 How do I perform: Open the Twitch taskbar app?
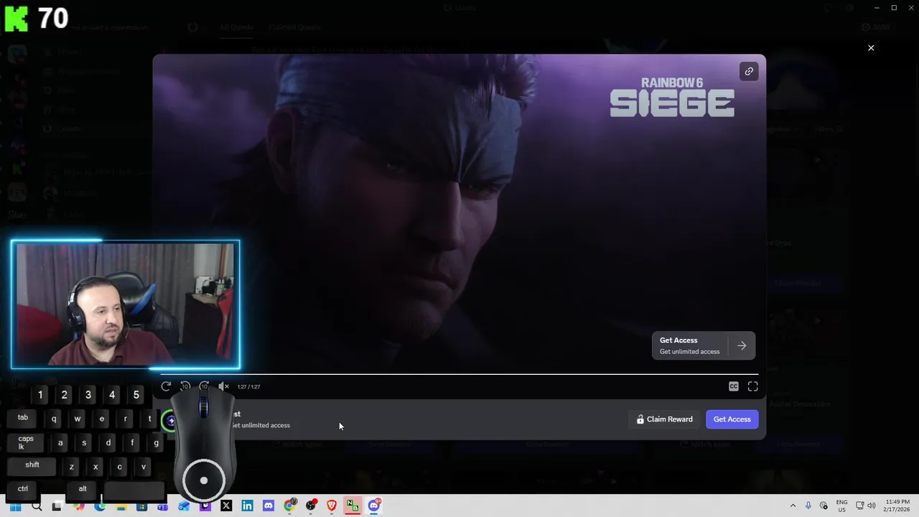tap(205, 506)
